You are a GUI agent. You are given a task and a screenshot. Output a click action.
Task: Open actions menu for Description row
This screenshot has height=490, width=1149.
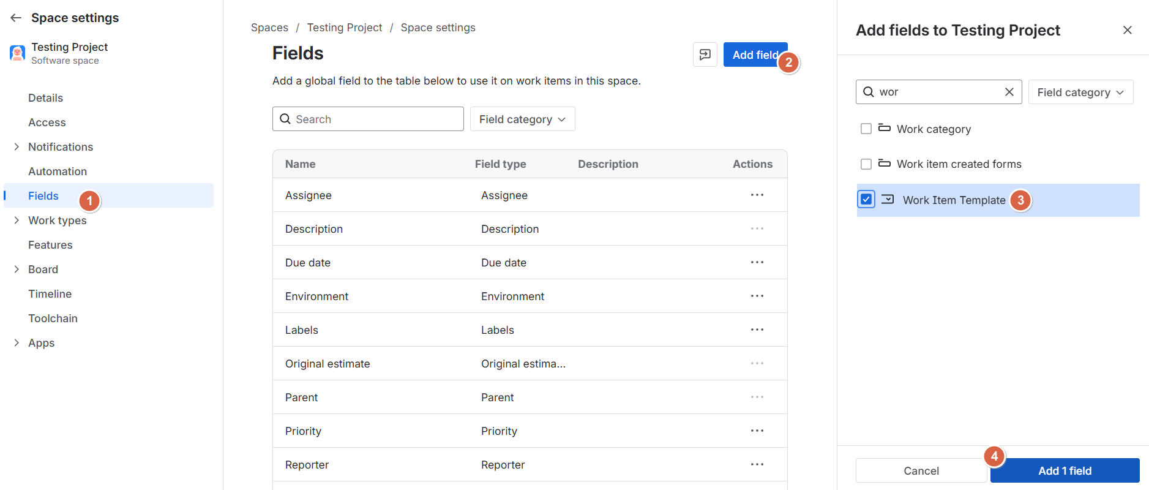coord(757,228)
